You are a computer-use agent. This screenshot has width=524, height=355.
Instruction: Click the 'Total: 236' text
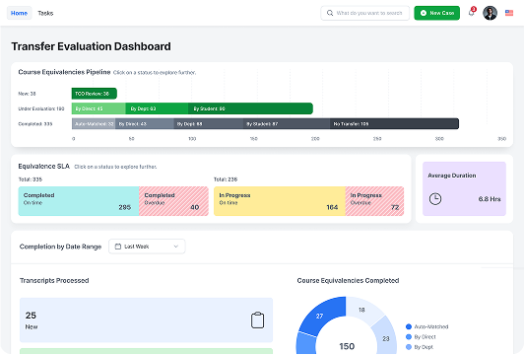(x=226, y=179)
